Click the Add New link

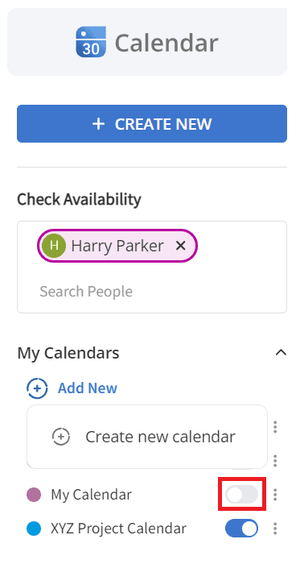[88, 388]
